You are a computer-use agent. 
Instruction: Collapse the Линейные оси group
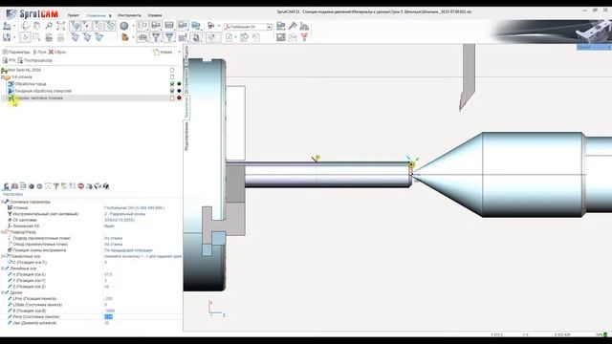[2, 269]
